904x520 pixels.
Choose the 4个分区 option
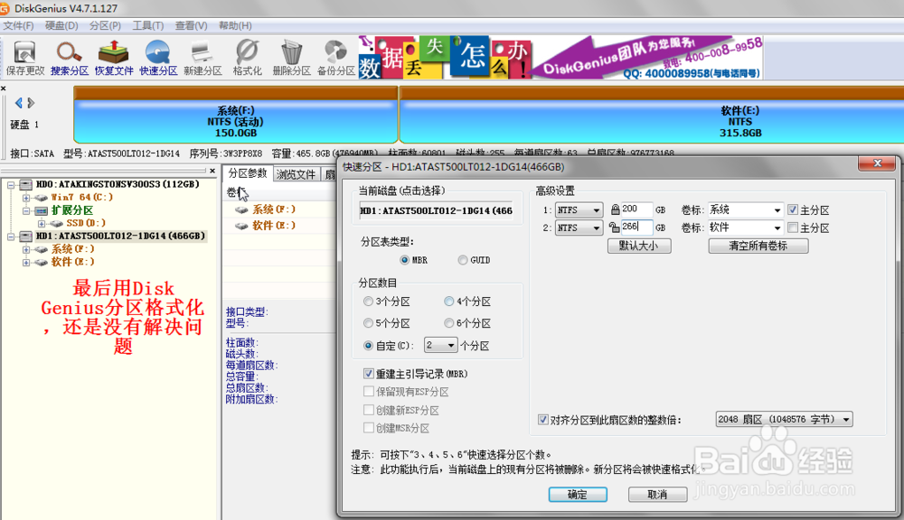(x=448, y=302)
